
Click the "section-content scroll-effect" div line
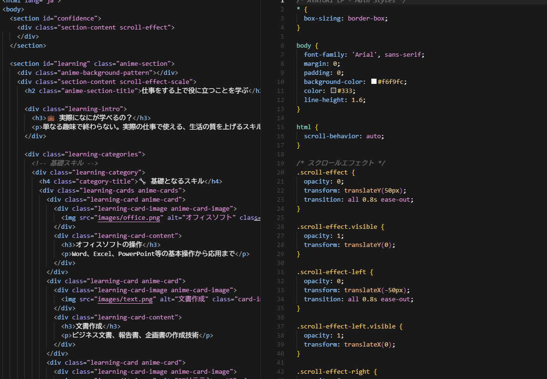coord(96,28)
